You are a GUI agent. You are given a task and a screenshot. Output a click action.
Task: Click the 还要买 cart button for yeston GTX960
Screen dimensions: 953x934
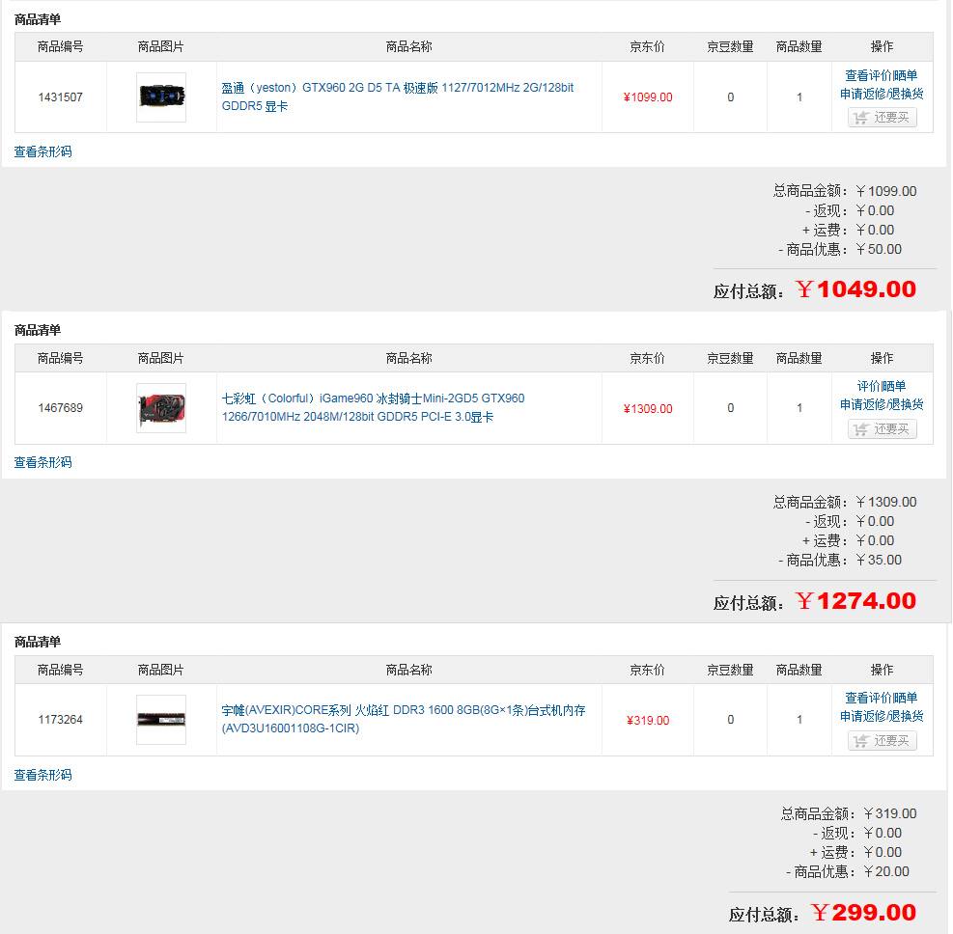point(882,117)
